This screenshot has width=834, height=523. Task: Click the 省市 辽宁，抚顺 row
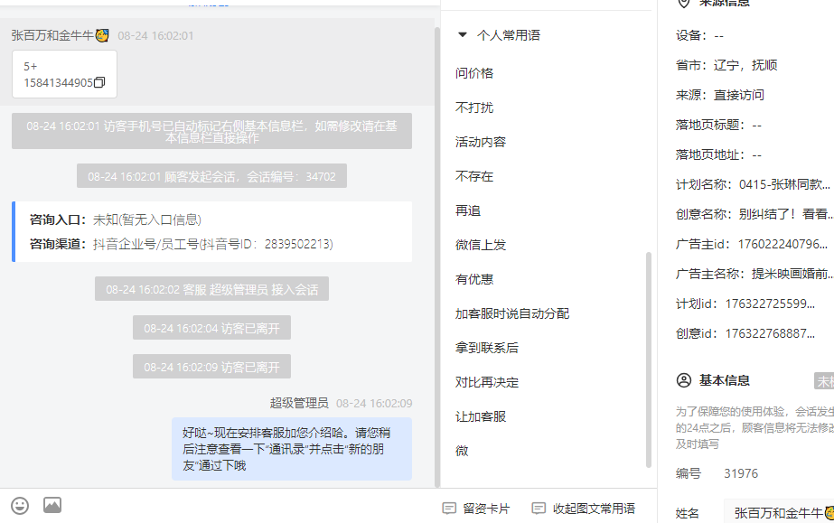(x=726, y=65)
